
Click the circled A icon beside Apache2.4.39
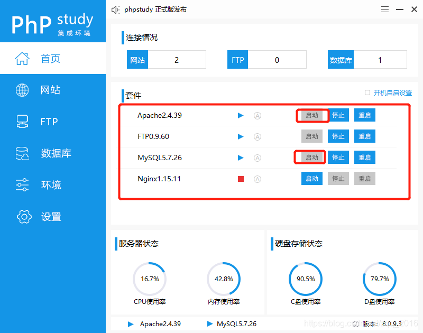coord(258,115)
